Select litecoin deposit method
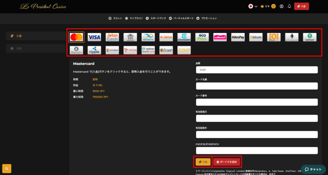This screenshot has width=328, height=175. click(x=76, y=50)
